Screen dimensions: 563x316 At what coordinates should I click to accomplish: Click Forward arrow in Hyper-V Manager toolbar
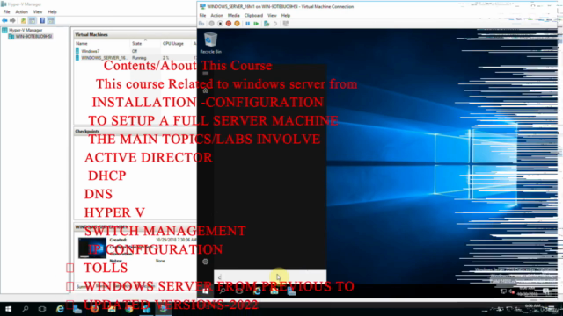click(12, 21)
